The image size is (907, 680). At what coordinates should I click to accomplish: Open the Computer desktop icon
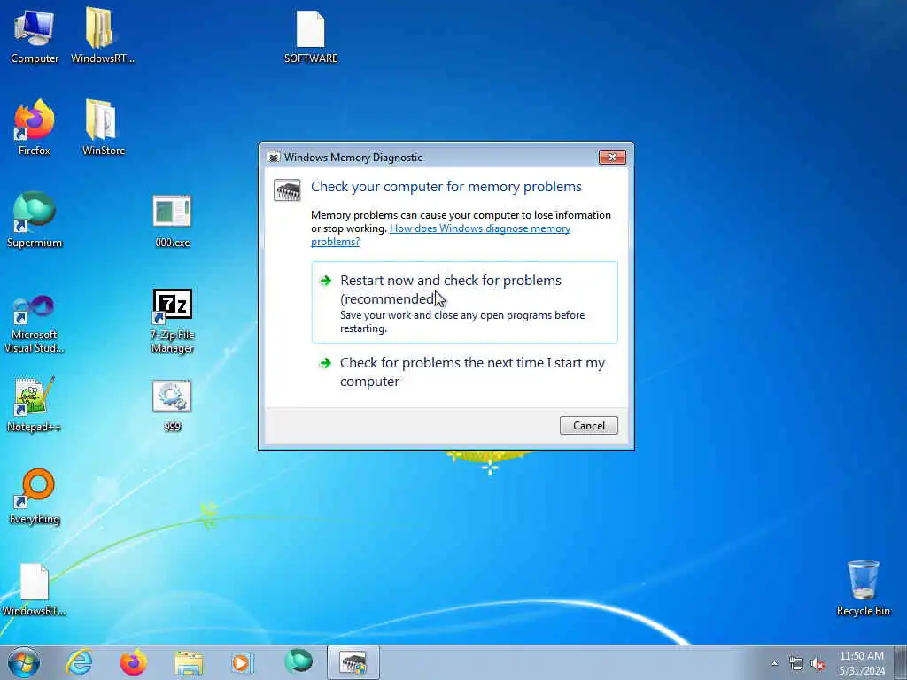click(x=35, y=35)
